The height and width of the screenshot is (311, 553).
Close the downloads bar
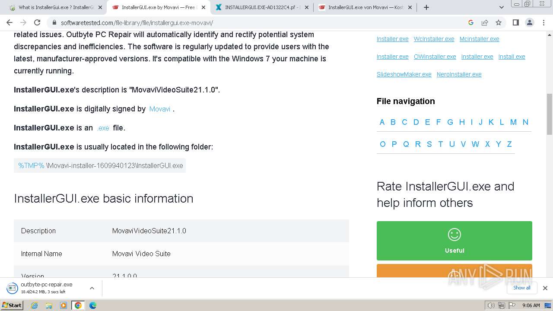click(545, 288)
